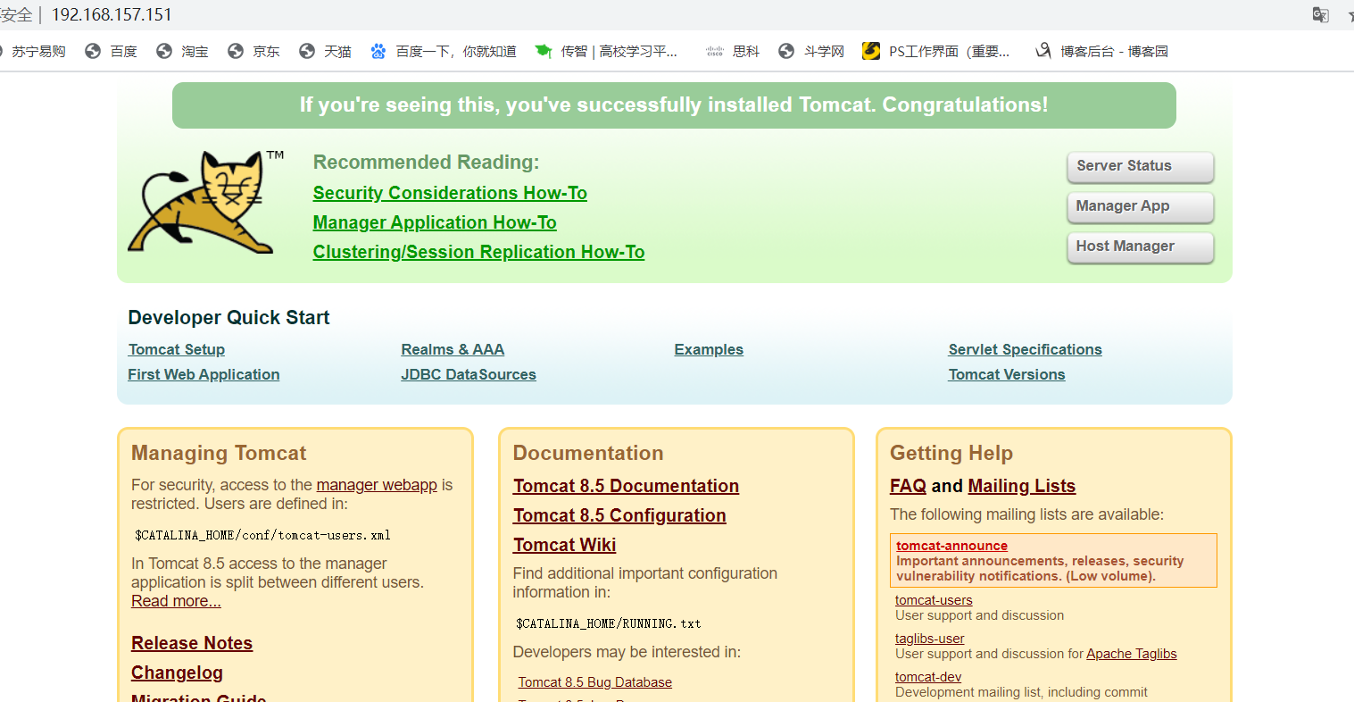Click the Tomcat cat logo image
This screenshot has width=1354, height=702.
(205, 202)
